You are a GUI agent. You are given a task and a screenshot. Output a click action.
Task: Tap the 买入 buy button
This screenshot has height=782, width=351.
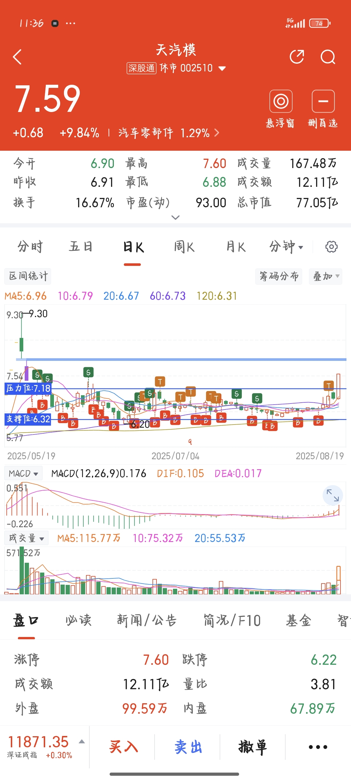tap(123, 747)
